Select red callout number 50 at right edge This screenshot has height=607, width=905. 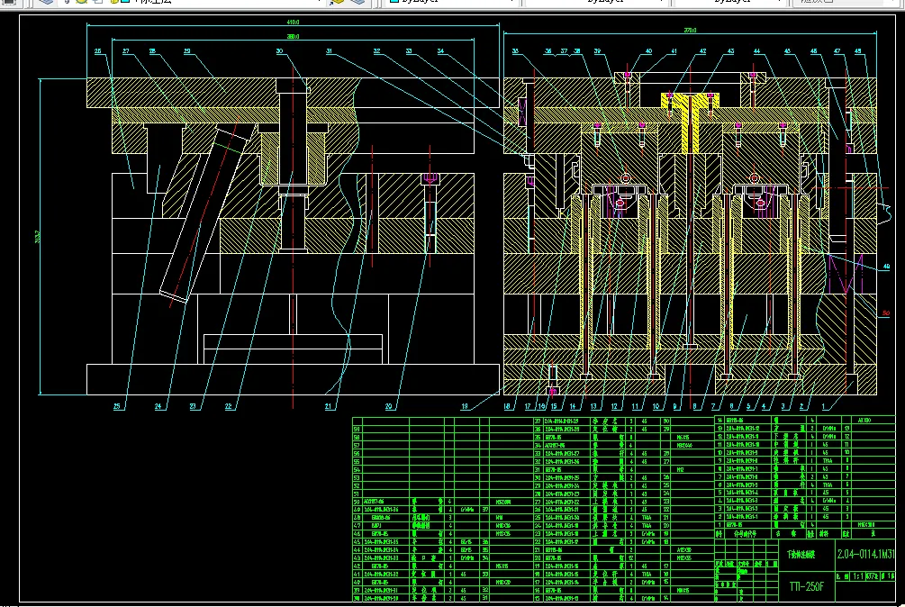886,313
